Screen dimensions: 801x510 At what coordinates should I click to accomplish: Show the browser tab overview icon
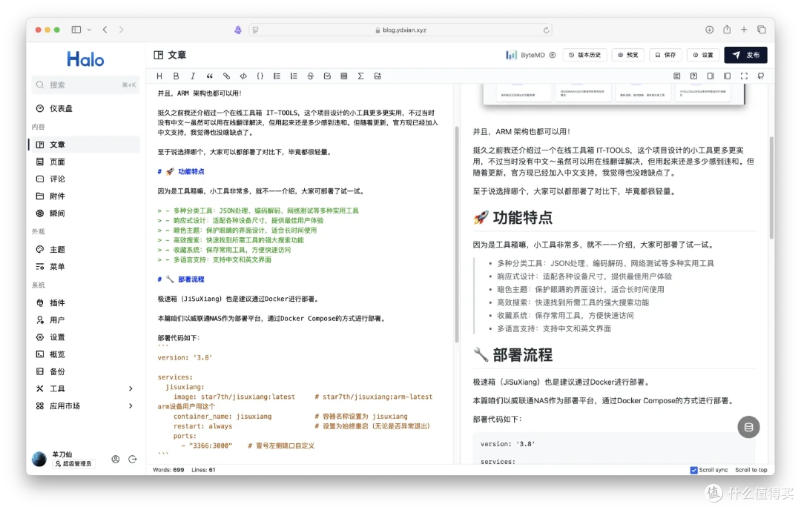762,30
